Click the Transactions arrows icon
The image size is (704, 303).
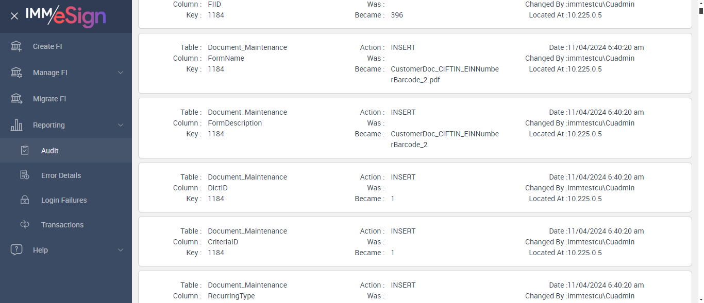point(25,225)
